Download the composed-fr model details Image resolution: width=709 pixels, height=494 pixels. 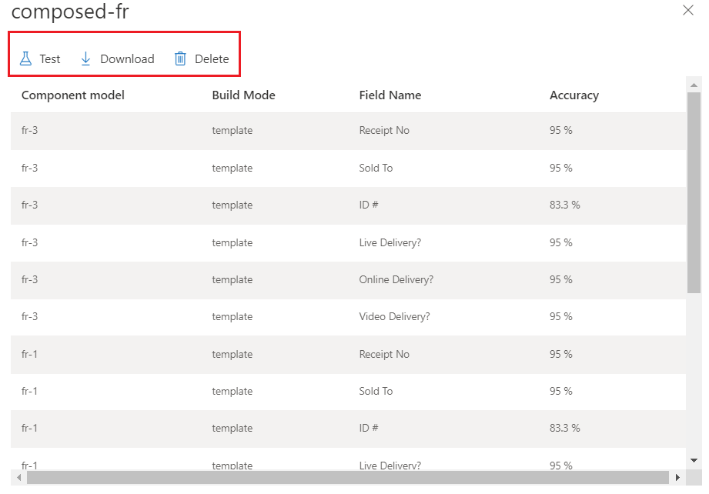tap(117, 58)
